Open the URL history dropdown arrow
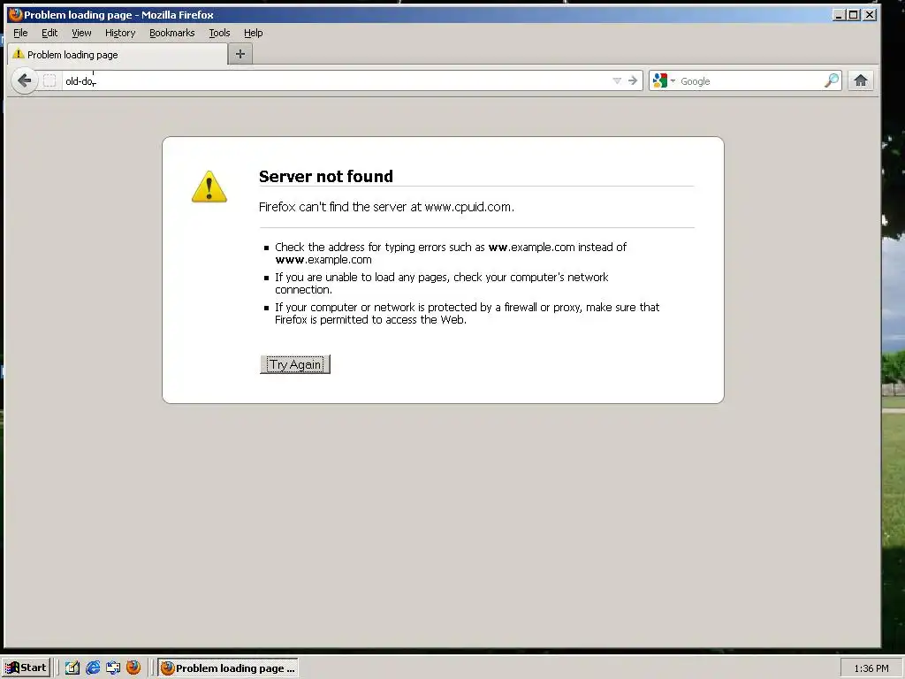Viewport: 905px width, 679px height. pyautogui.click(x=616, y=80)
